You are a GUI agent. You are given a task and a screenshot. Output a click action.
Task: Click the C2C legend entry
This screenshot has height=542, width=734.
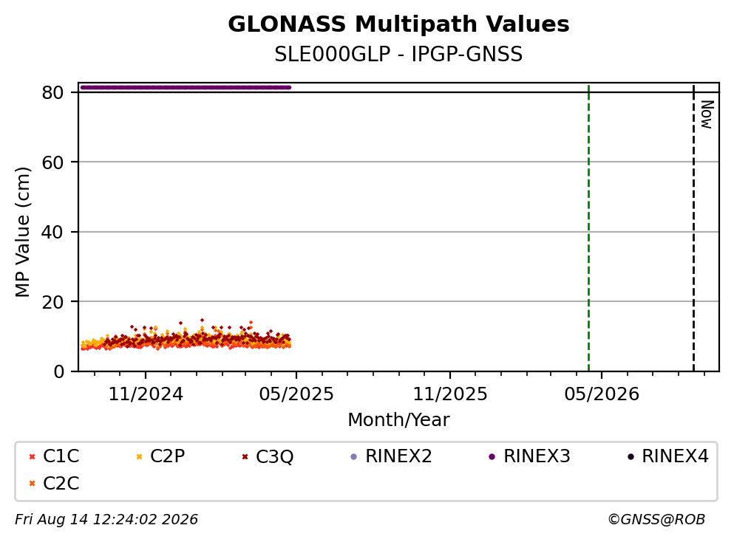click(x=54, y=483)
